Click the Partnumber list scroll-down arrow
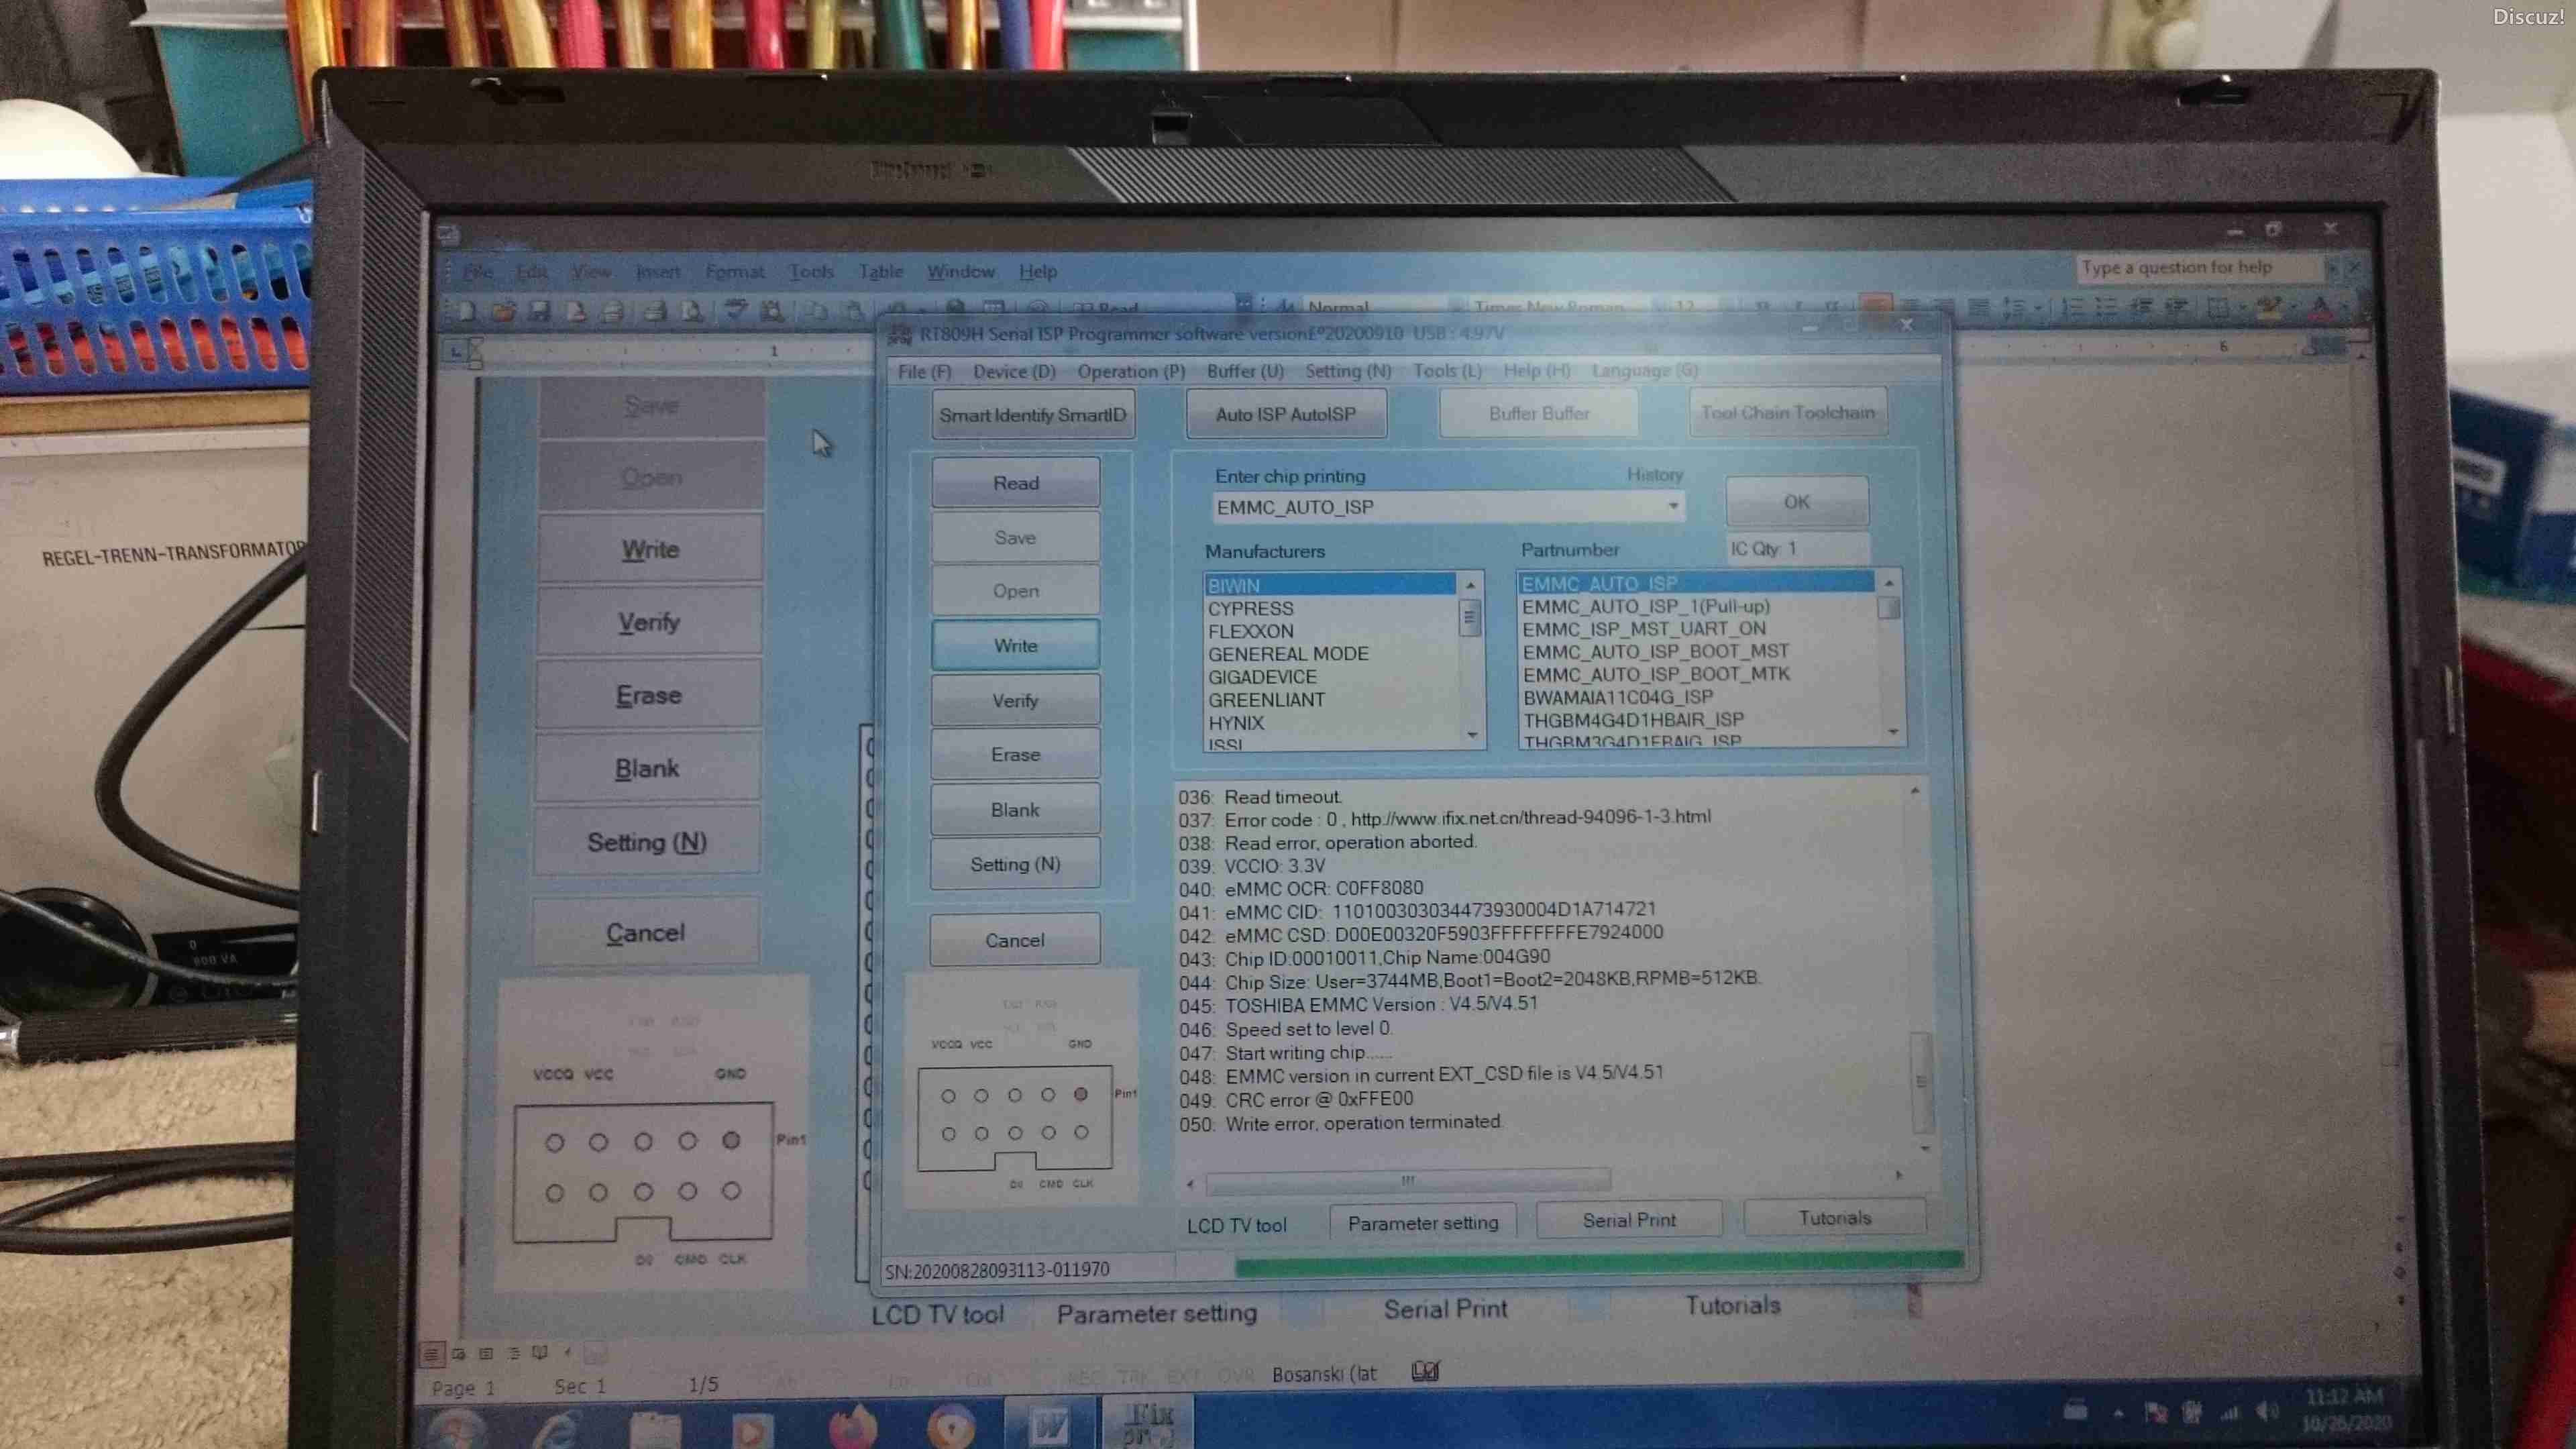Screen dimensions: 2576x1449 [x=1892, y=732]
